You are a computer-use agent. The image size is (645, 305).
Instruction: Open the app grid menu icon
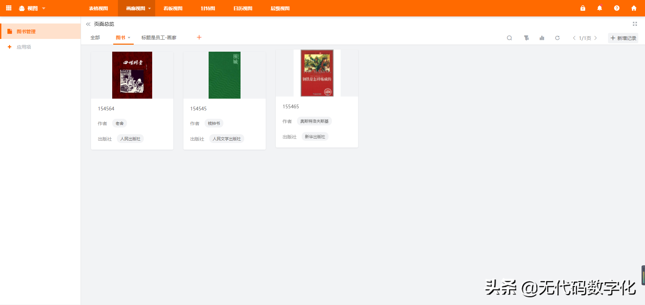[9, 8]
